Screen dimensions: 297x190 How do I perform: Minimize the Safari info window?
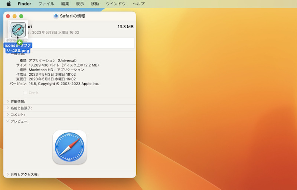(15, 16)
